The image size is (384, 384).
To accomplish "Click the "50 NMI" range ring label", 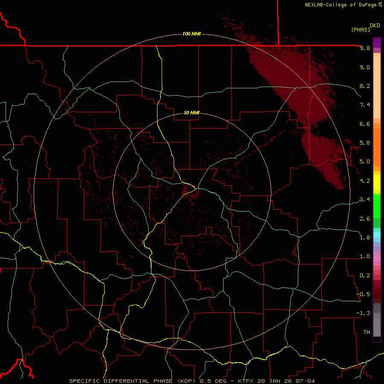I will click(192, 113).
